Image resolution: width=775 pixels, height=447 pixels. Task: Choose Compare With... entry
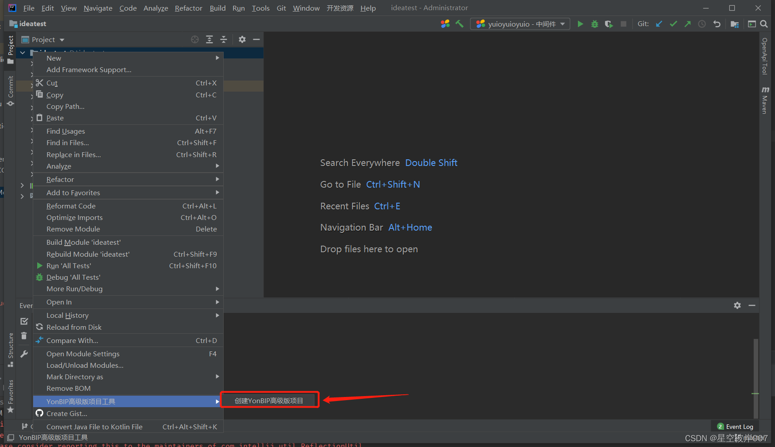tap(128, 340)
